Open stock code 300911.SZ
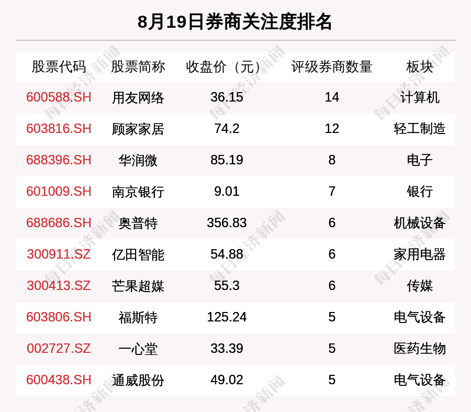The height and width of the screenshot is (412, 471). coord(59,254)
